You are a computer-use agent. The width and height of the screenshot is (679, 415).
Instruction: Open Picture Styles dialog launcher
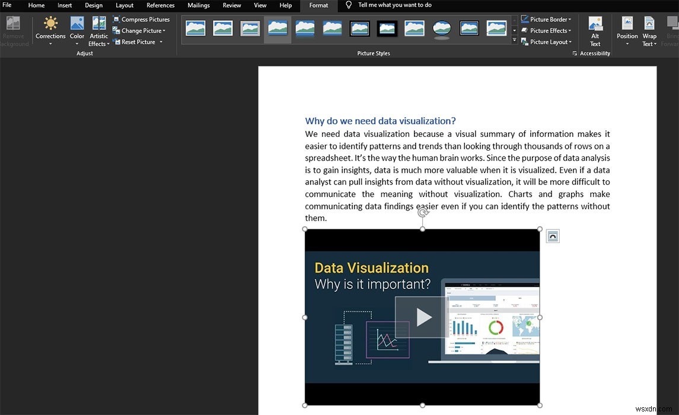pos(575,53)
